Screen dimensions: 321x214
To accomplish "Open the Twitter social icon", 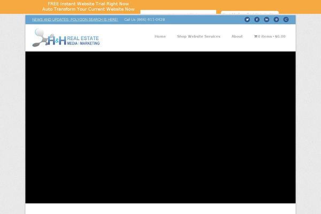I will pos(247,19).
